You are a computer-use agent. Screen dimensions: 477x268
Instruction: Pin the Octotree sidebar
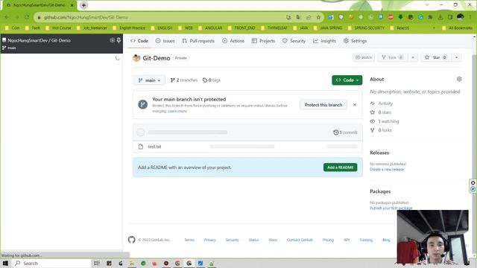tap(119, 40)
